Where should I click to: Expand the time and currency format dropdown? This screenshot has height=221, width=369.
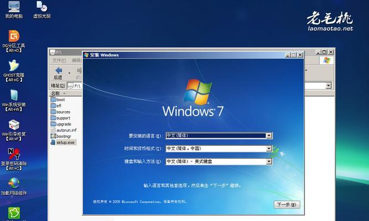click(x=269, y=149)
